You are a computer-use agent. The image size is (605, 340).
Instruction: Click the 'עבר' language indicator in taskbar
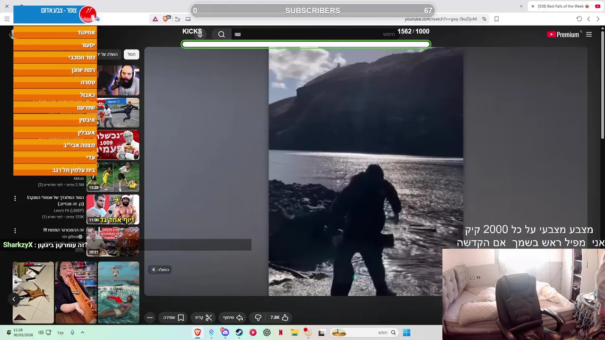[60, 332]
